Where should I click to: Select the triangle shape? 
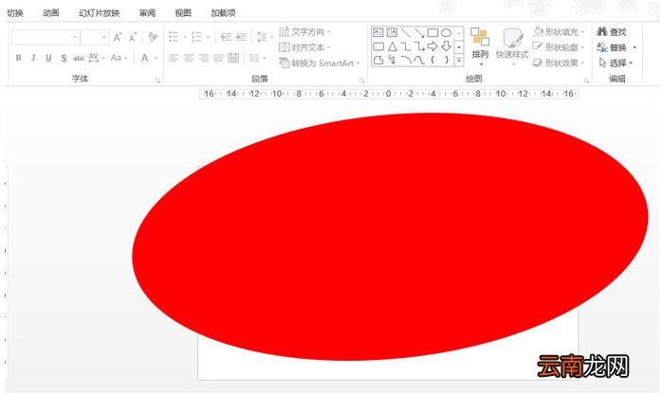coord(392,46)
